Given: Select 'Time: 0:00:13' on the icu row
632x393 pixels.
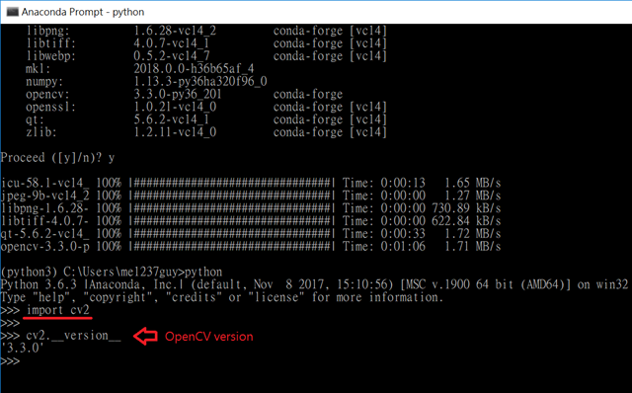Looking at the screenshot, I should [x=384, y=183].
